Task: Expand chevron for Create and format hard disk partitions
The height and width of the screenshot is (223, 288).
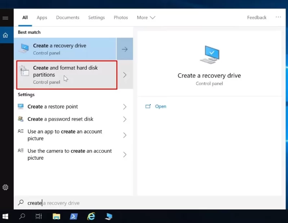Action: [125, 75]
